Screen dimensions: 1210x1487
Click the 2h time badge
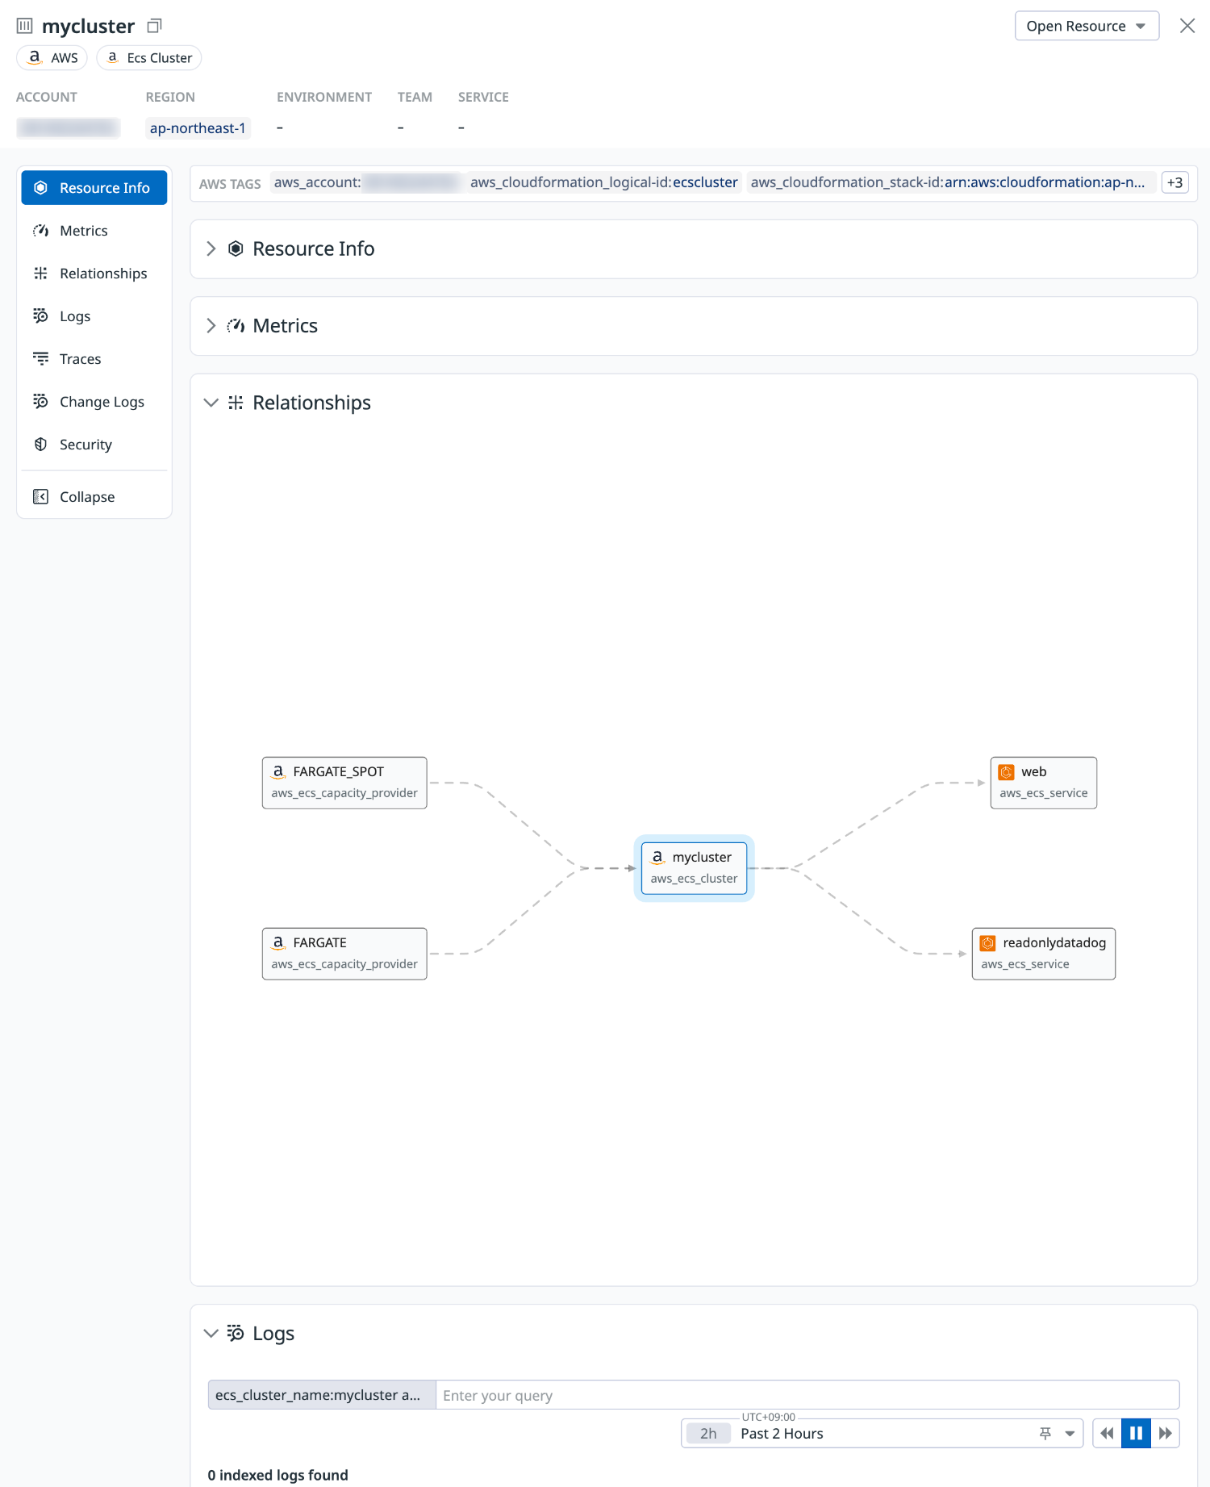pyautogui.click(x=708, y=1434)
